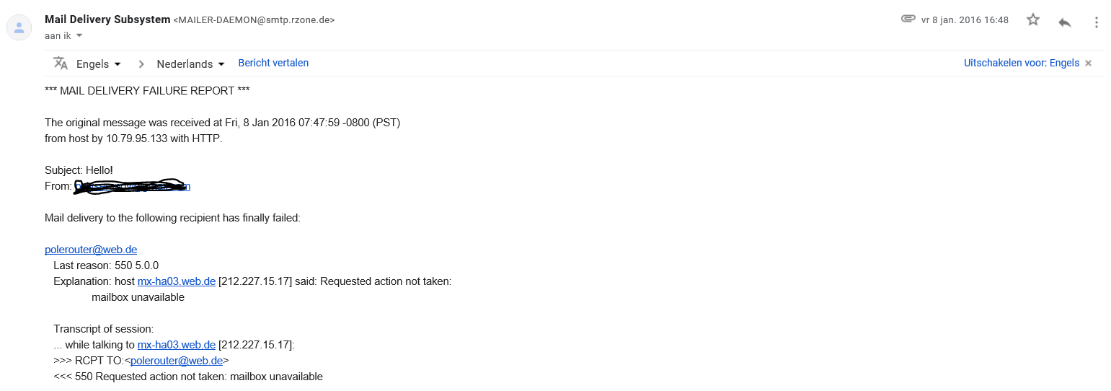Image resolution: width=1111 pixels, height=391 pixels.
Task: Click mx-ha03.web.de link in transcript section
Action: coord(177,345)
